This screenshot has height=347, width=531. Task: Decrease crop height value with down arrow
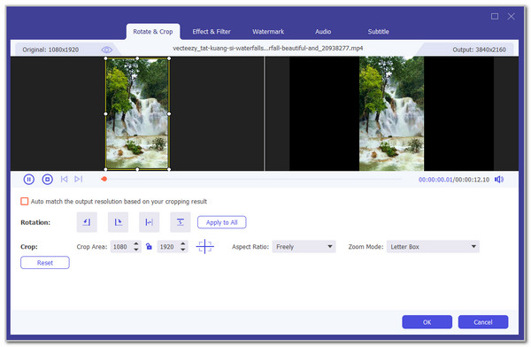point(183,250)
